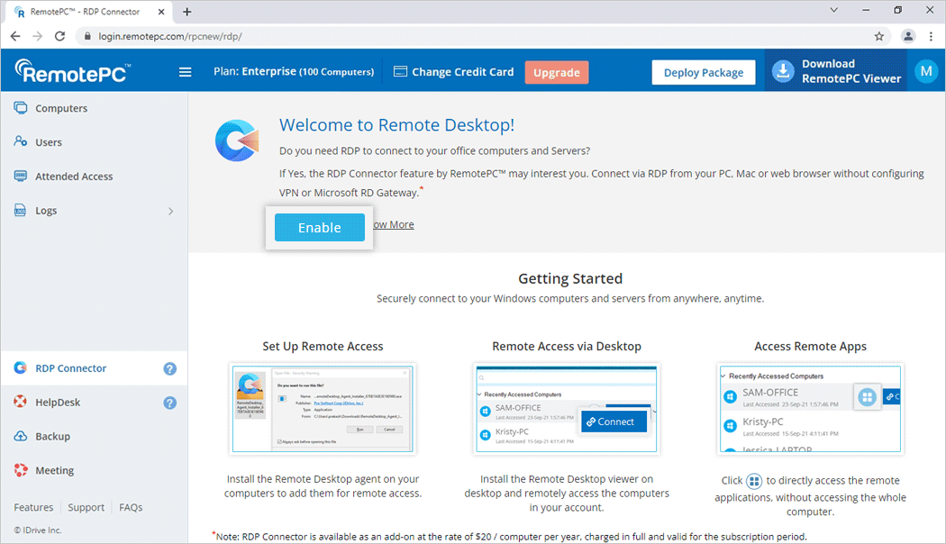Open the FAQs footer link
Screen dimensions: 946x544
(x=131, y=507)
